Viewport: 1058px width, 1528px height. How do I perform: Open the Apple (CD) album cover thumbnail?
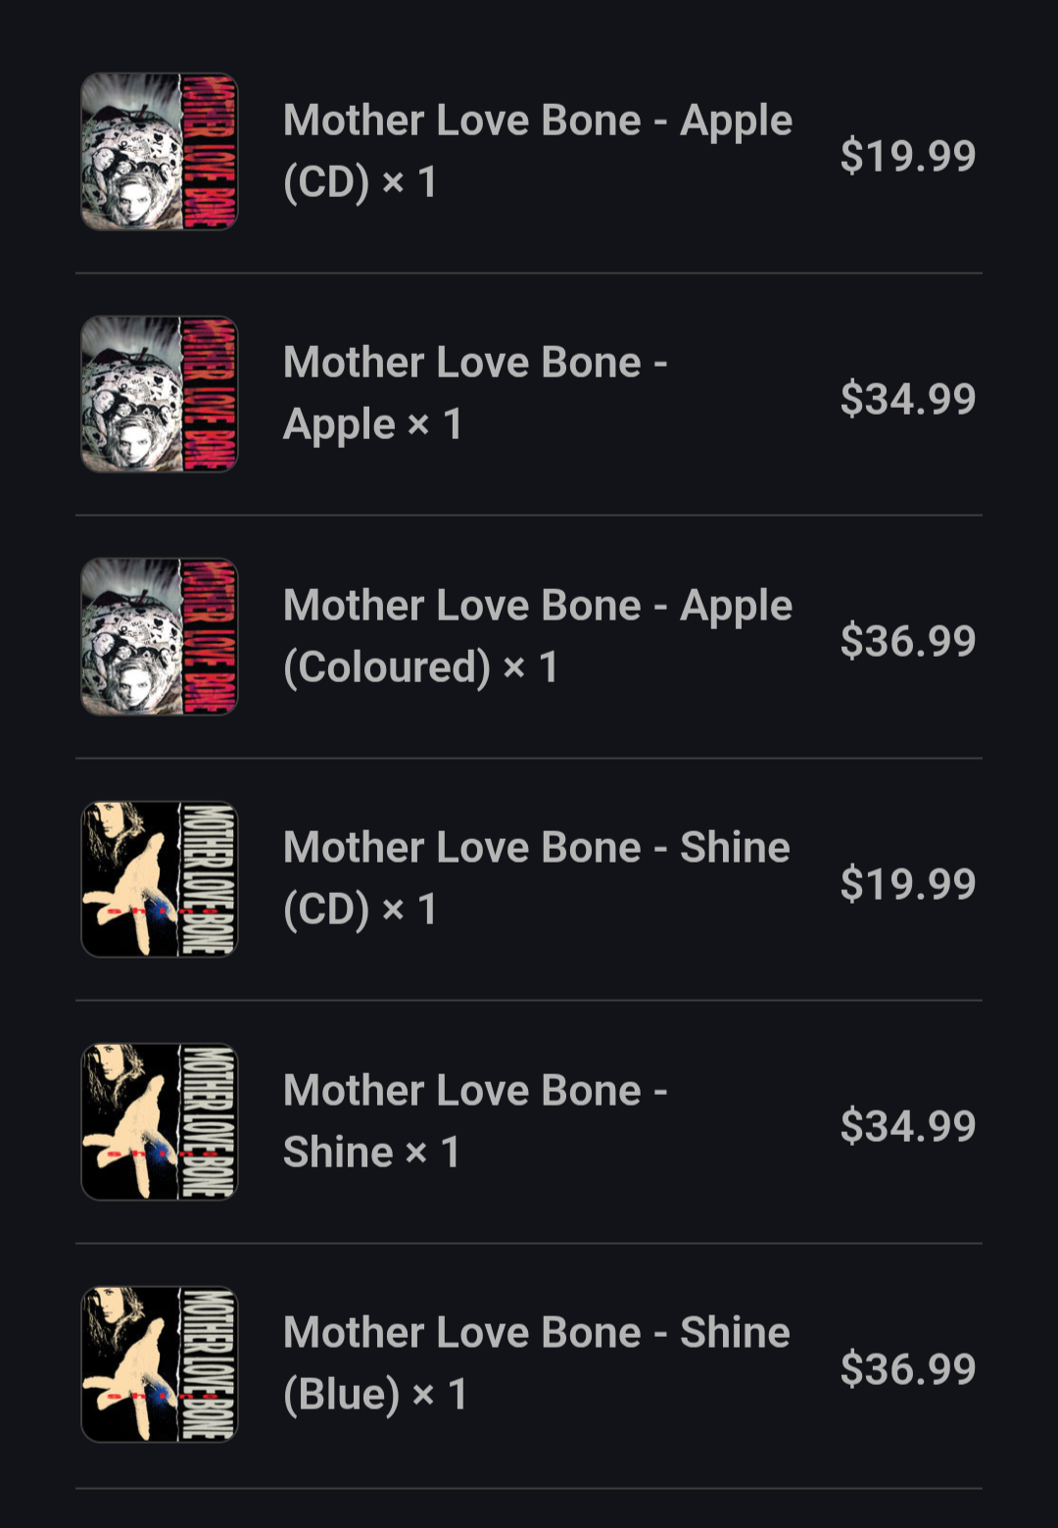coord(159,152)
